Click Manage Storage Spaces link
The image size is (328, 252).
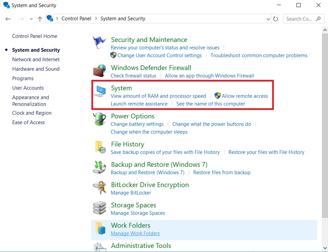138,213
